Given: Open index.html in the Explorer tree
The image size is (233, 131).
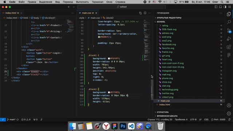Looking at the screenshot, I should point(165,104).
